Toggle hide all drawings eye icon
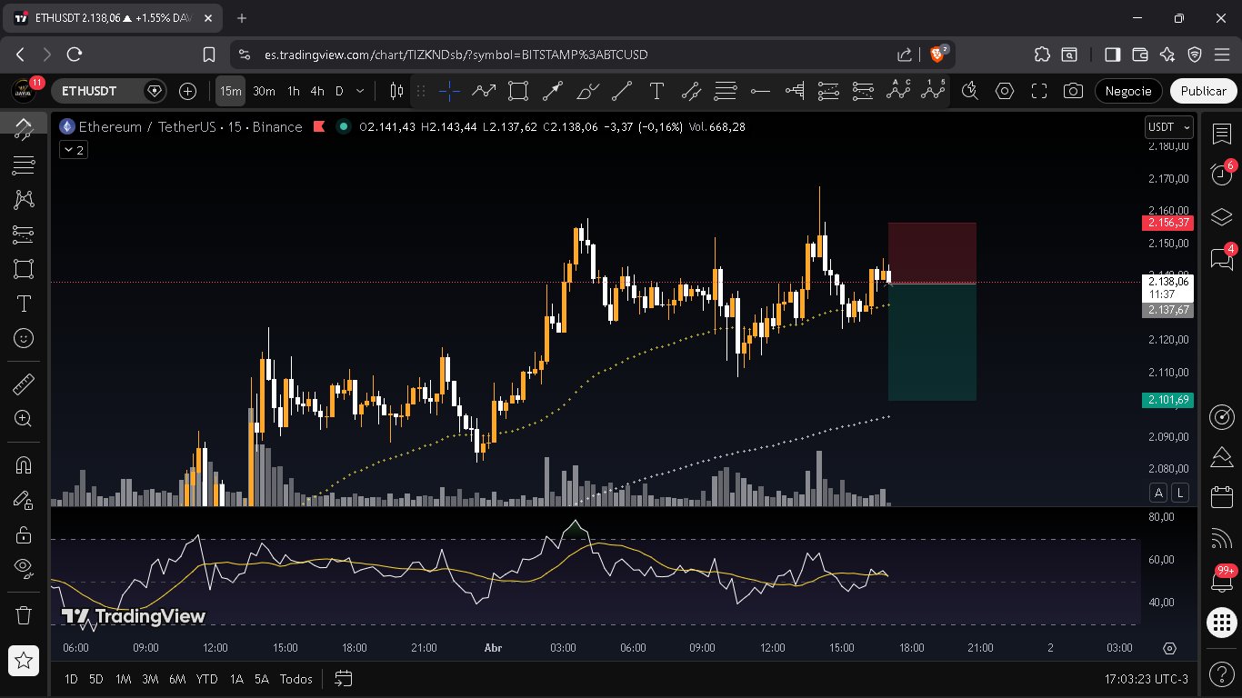This screenshot has width=1242, height=698. [x=24, y=568]
